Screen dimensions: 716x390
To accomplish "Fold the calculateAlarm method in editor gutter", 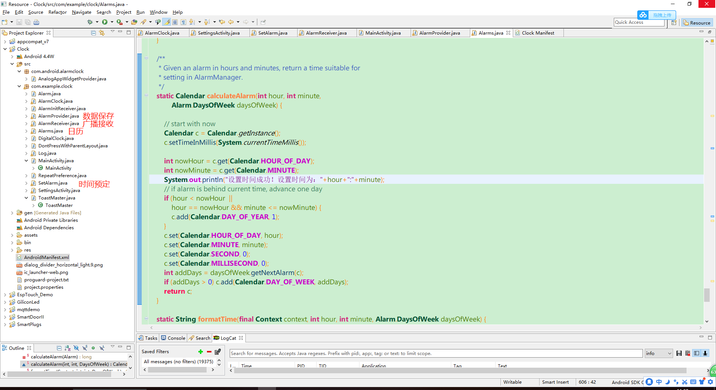I will coord(146,96).
